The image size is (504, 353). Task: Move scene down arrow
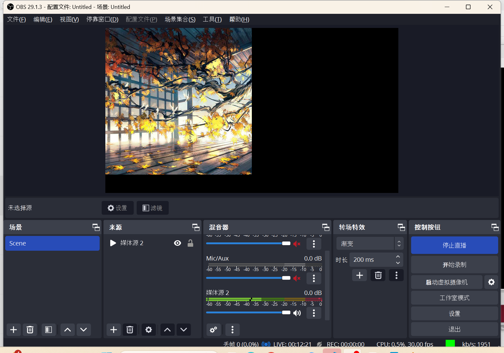pos(84,330)
